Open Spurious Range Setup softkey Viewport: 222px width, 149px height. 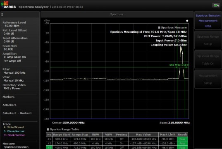click(208, 40)
